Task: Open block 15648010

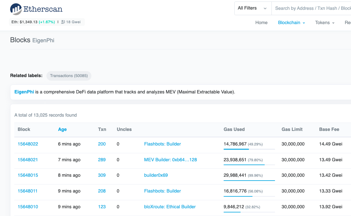Action: 28,207
